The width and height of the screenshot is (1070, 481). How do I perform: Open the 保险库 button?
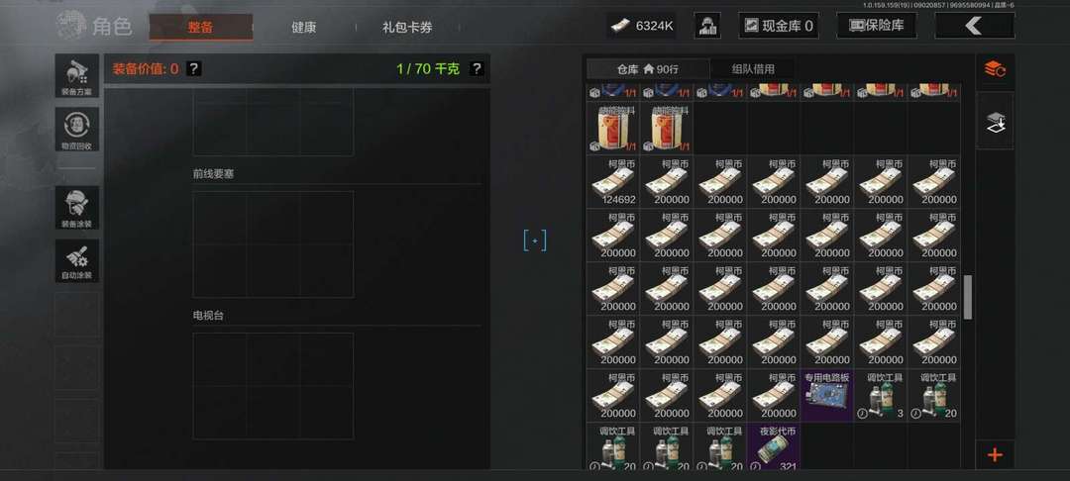tap(877, 26)
